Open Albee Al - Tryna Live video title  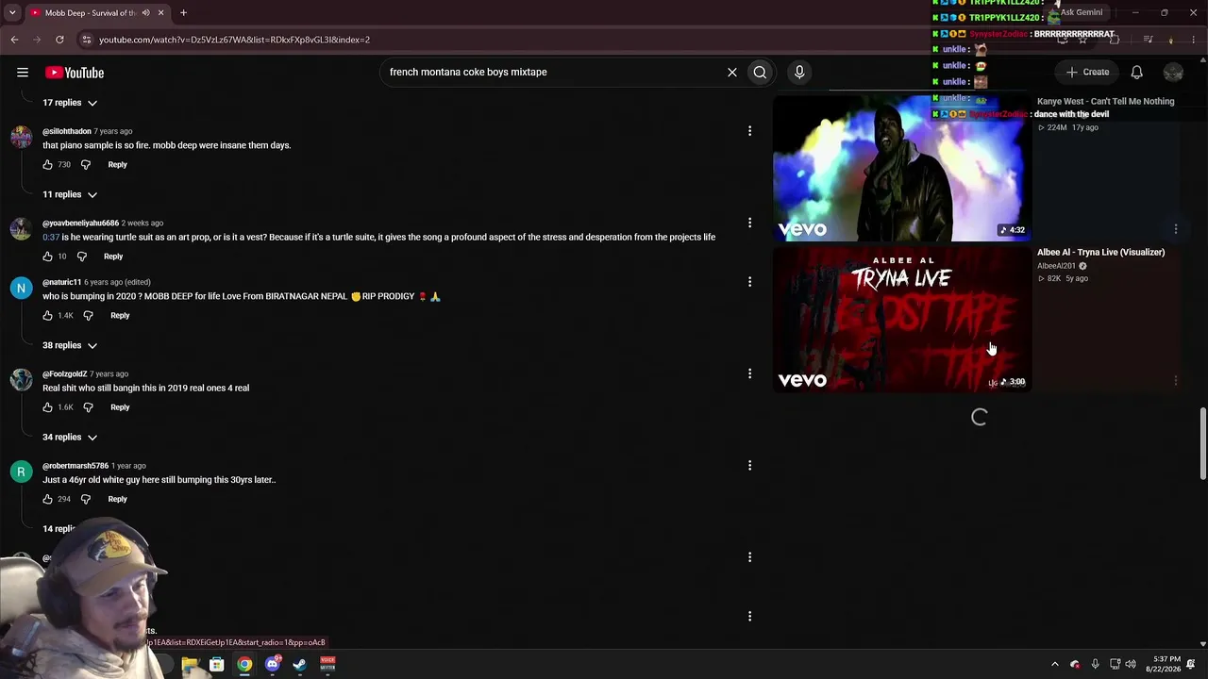1100,253
